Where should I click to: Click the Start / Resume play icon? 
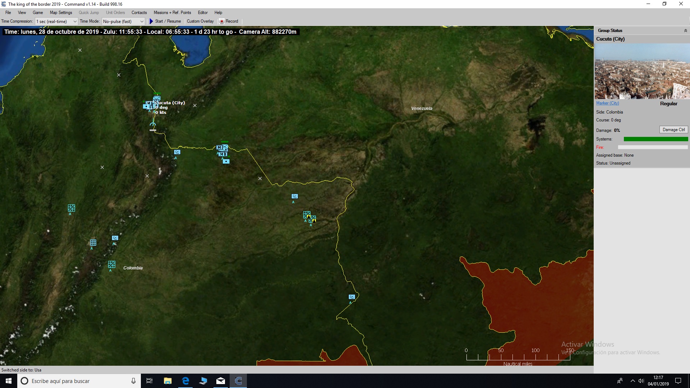(151, 21)
